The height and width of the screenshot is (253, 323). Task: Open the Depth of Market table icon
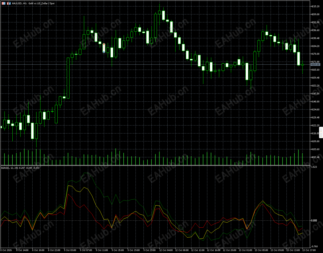click(4, 3)
